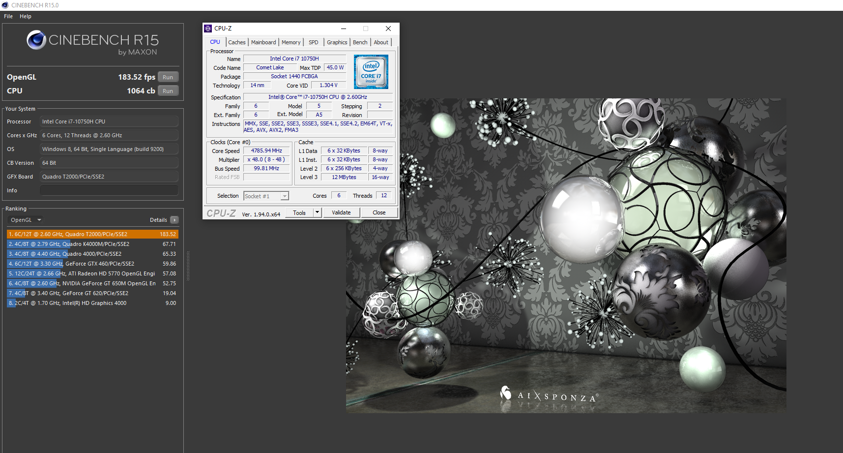Switch to the Graphics tab in CPU-Z

pyautogui.click(x=337, y=42)
